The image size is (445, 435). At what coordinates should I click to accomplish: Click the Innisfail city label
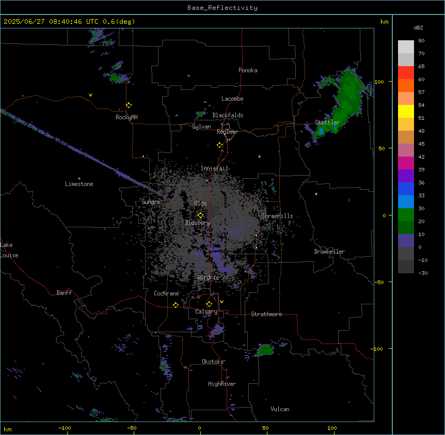click(x=215, y=168)
